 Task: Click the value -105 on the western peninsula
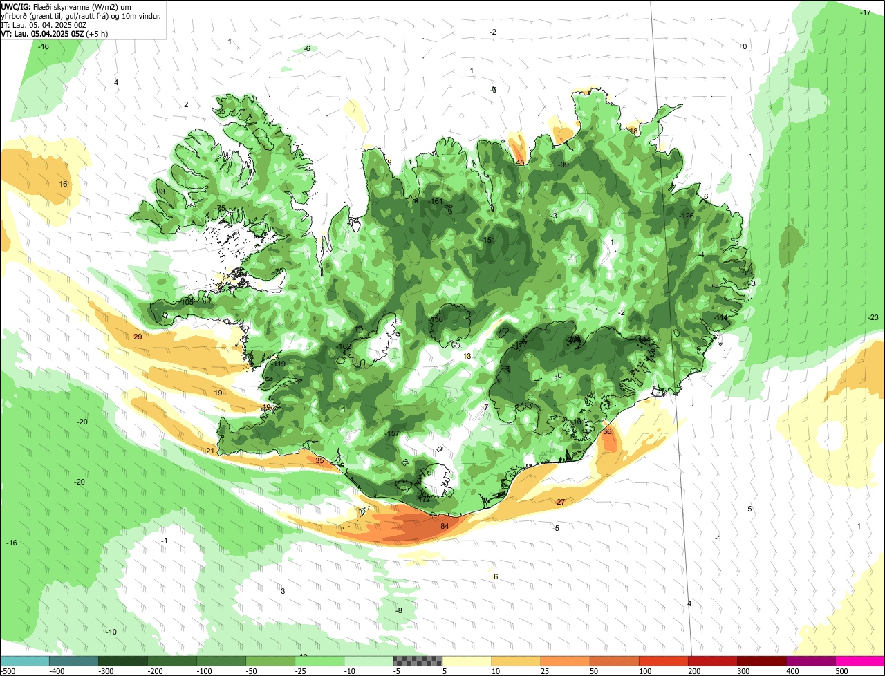pos(186,302)
